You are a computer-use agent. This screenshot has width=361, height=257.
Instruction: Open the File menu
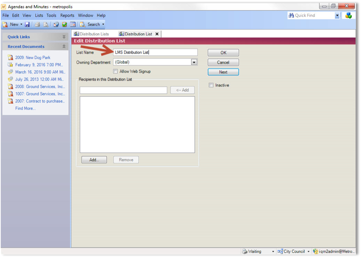(x=5, y=15)
